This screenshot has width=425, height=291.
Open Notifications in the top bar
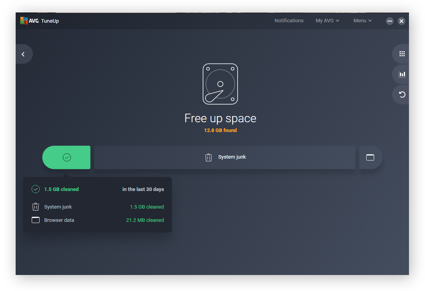point(289,21)
